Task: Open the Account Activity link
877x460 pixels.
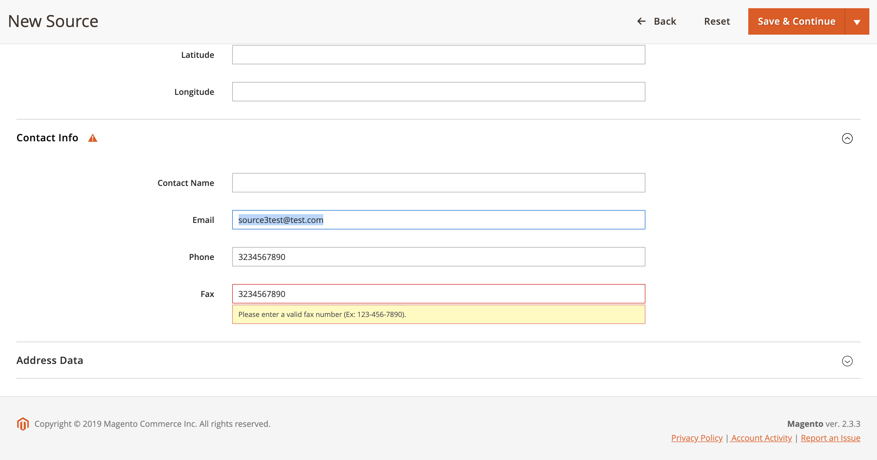Action: coord(761,438)
